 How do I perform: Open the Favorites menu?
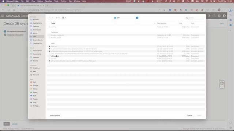pos(49,1)
